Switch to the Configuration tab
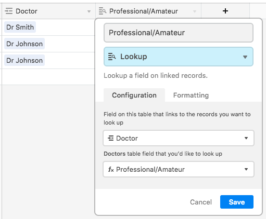The width and height of the screenshot is (266, 219). (134, 95)
